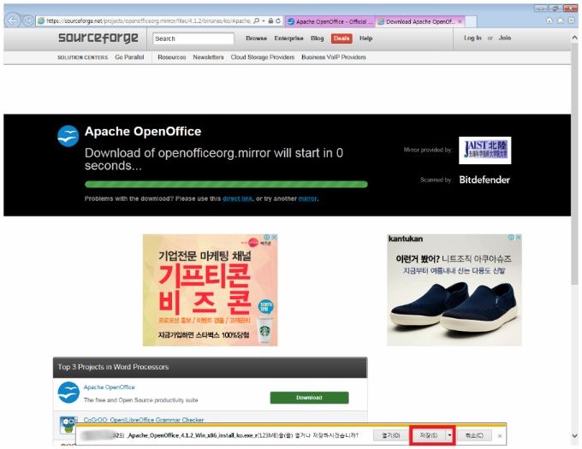
Task: Click the AdChoices info icon on gifticon ad
Action: tap(267, 237)
